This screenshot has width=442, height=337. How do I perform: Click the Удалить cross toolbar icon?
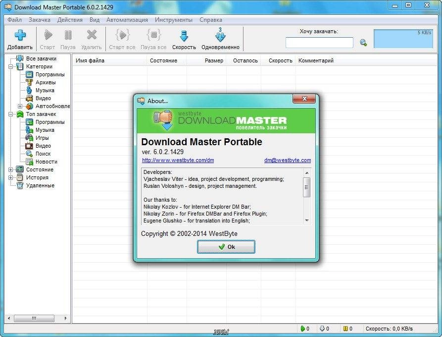click(92, 35)
